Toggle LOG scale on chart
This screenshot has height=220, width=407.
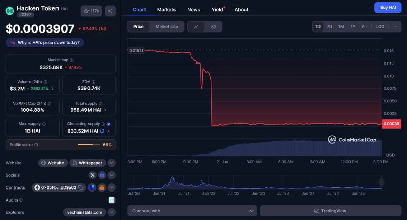(380, 27)
